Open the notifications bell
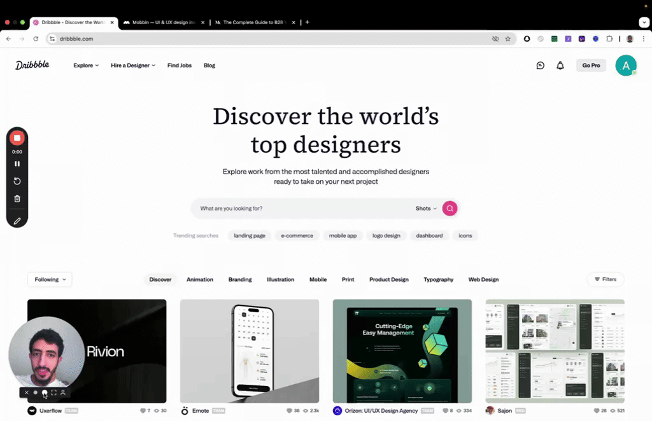This screenshot has height=421, width=652. (560, 65)
